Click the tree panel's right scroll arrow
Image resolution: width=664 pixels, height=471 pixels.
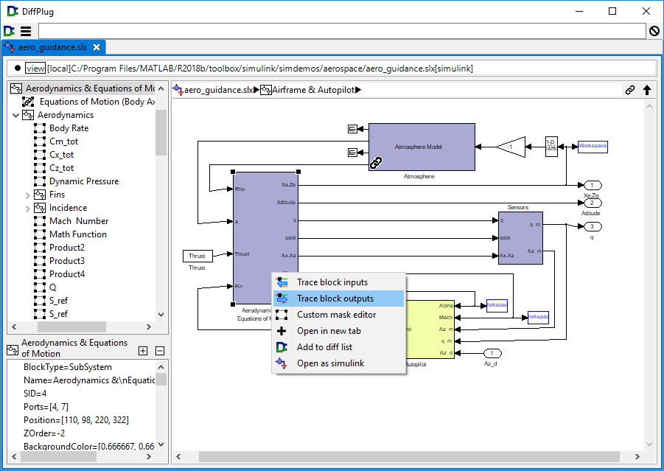tap(149, 327)
